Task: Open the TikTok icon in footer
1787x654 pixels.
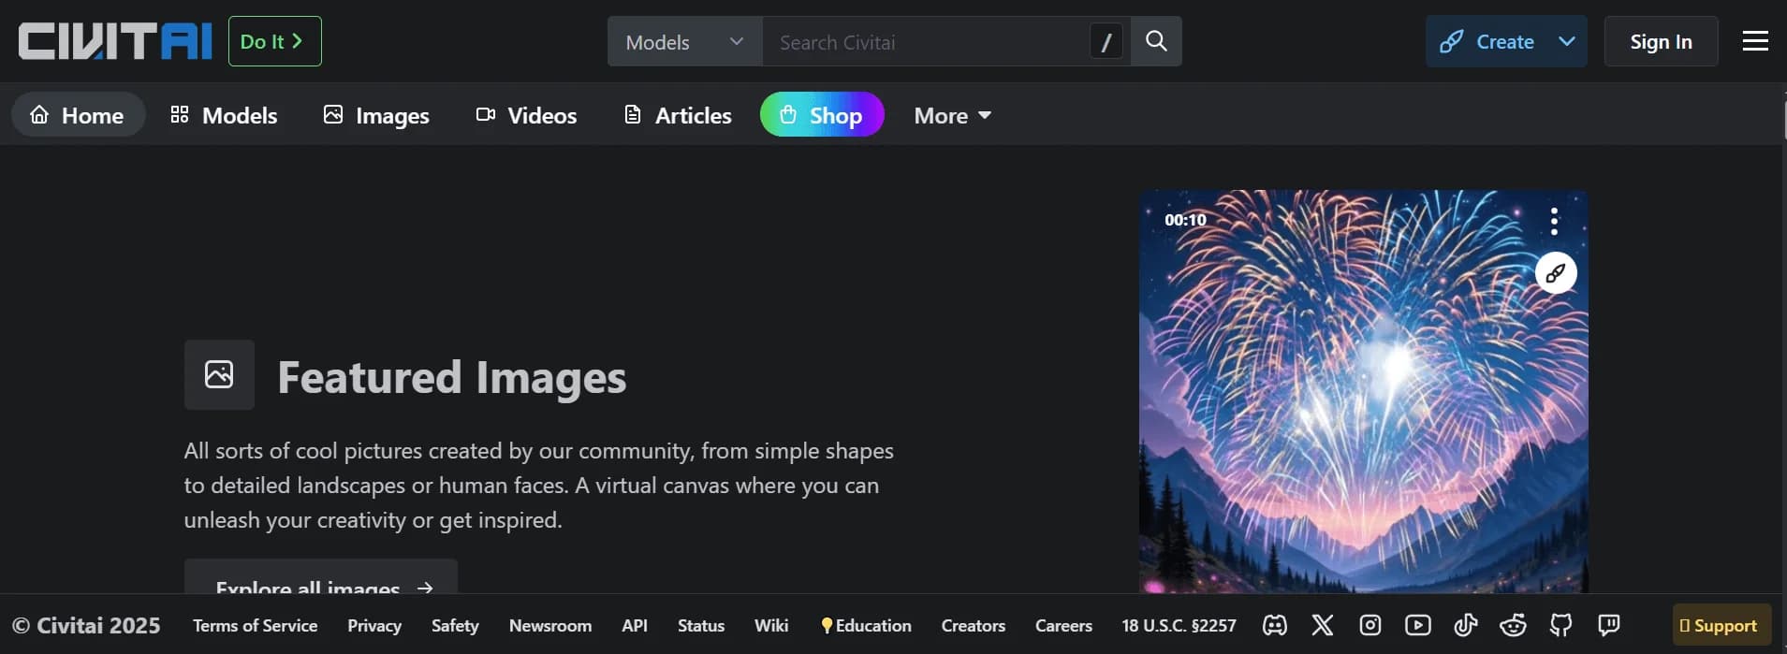Action: coord(1465,625)
